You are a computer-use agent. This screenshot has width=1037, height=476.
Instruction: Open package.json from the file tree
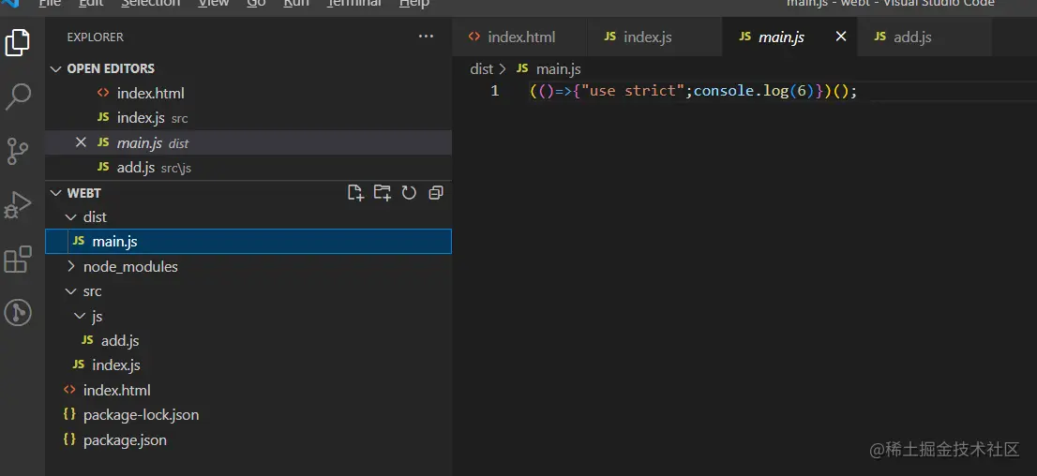click(125, 439)
